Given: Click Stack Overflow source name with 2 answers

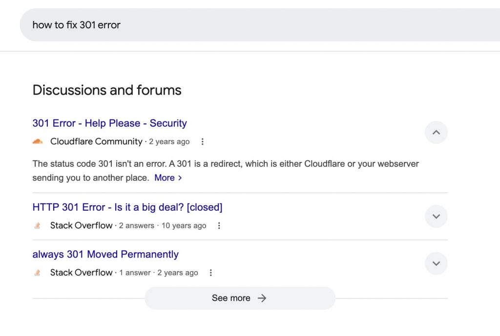Looking at the screenshot, I should point(81,226).
